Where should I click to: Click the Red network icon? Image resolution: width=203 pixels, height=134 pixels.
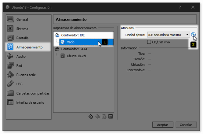tap(10, 65)
